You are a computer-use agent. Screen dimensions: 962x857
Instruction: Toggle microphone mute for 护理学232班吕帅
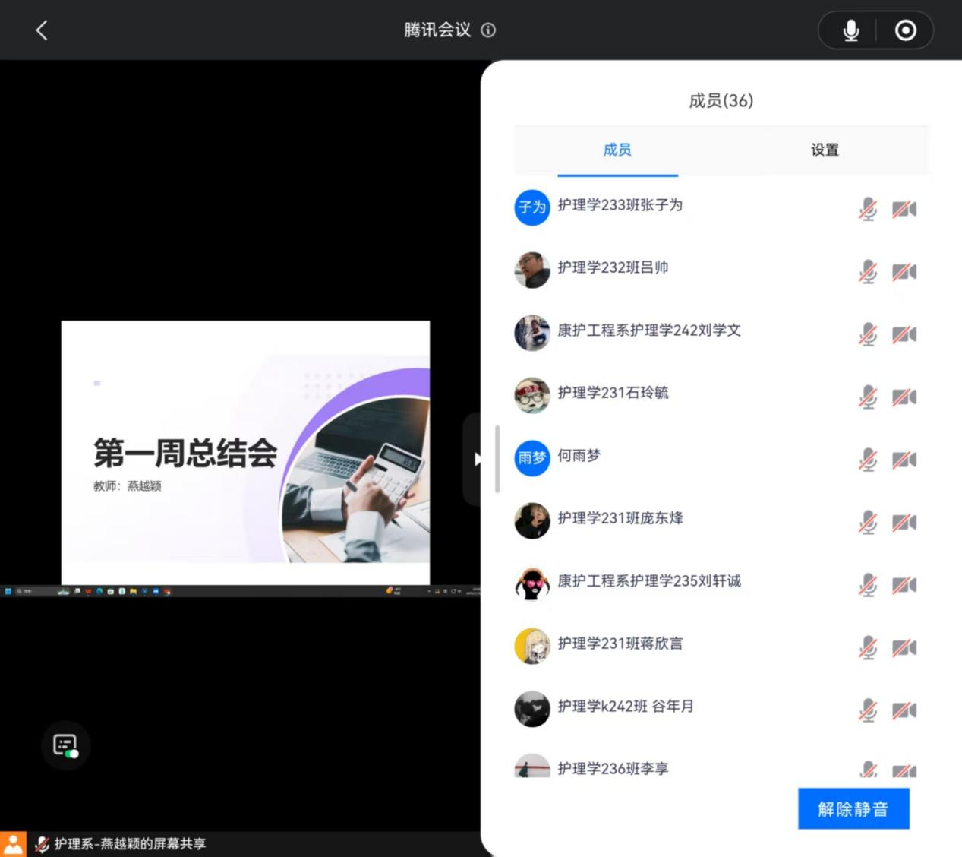pos(868,271)
